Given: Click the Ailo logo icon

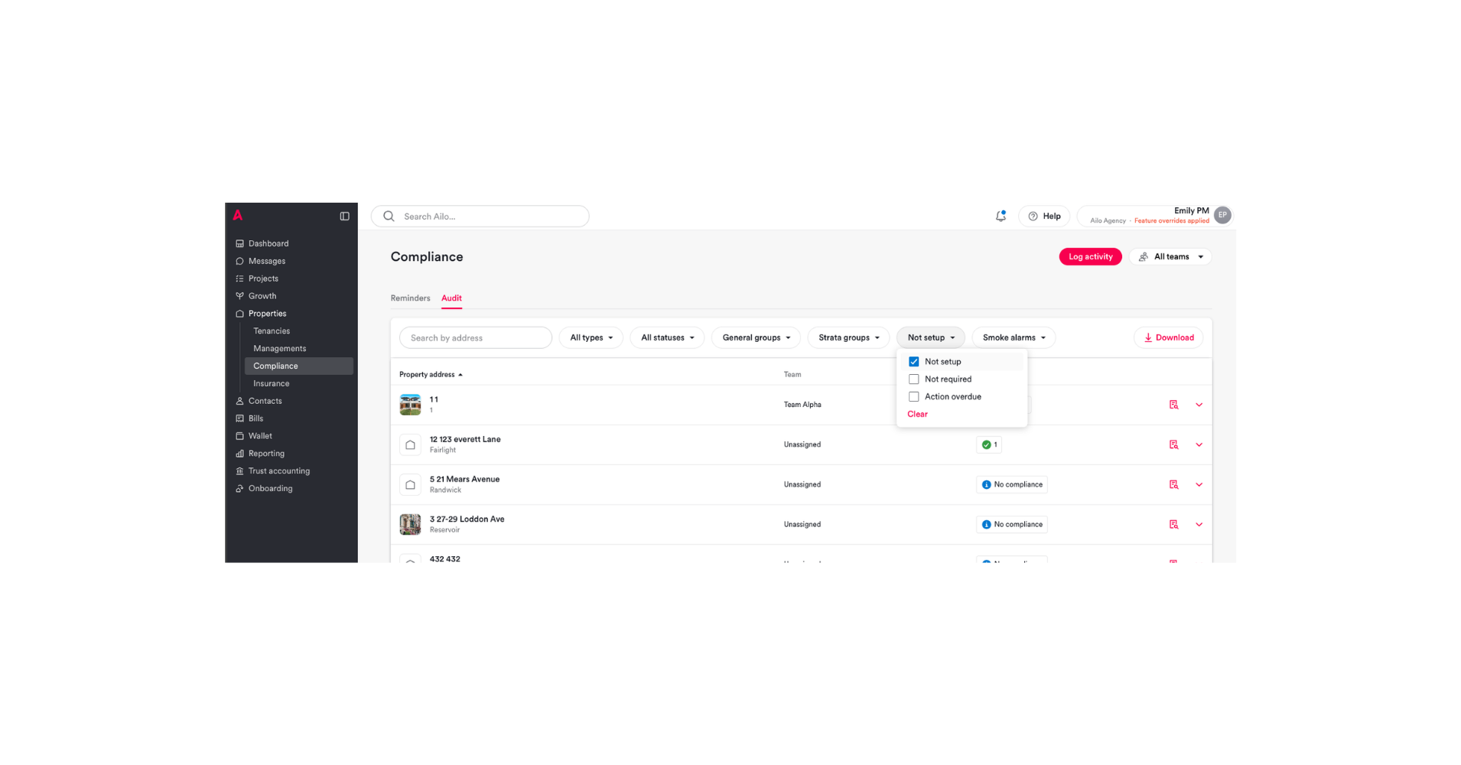Looking at the screenshot, I should click(x=238, y=216).
